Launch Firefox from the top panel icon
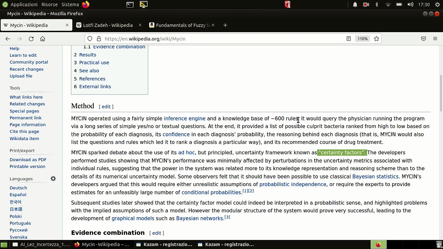This screenshot has height=249, width=443. coord(85,4)
